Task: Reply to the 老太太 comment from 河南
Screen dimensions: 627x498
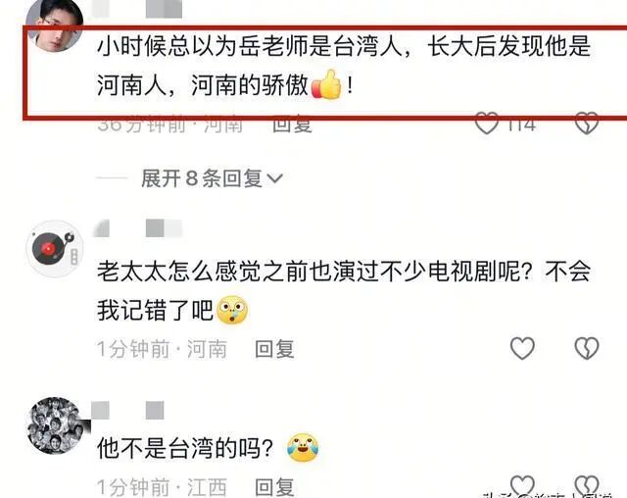Action: coord(274,349)
